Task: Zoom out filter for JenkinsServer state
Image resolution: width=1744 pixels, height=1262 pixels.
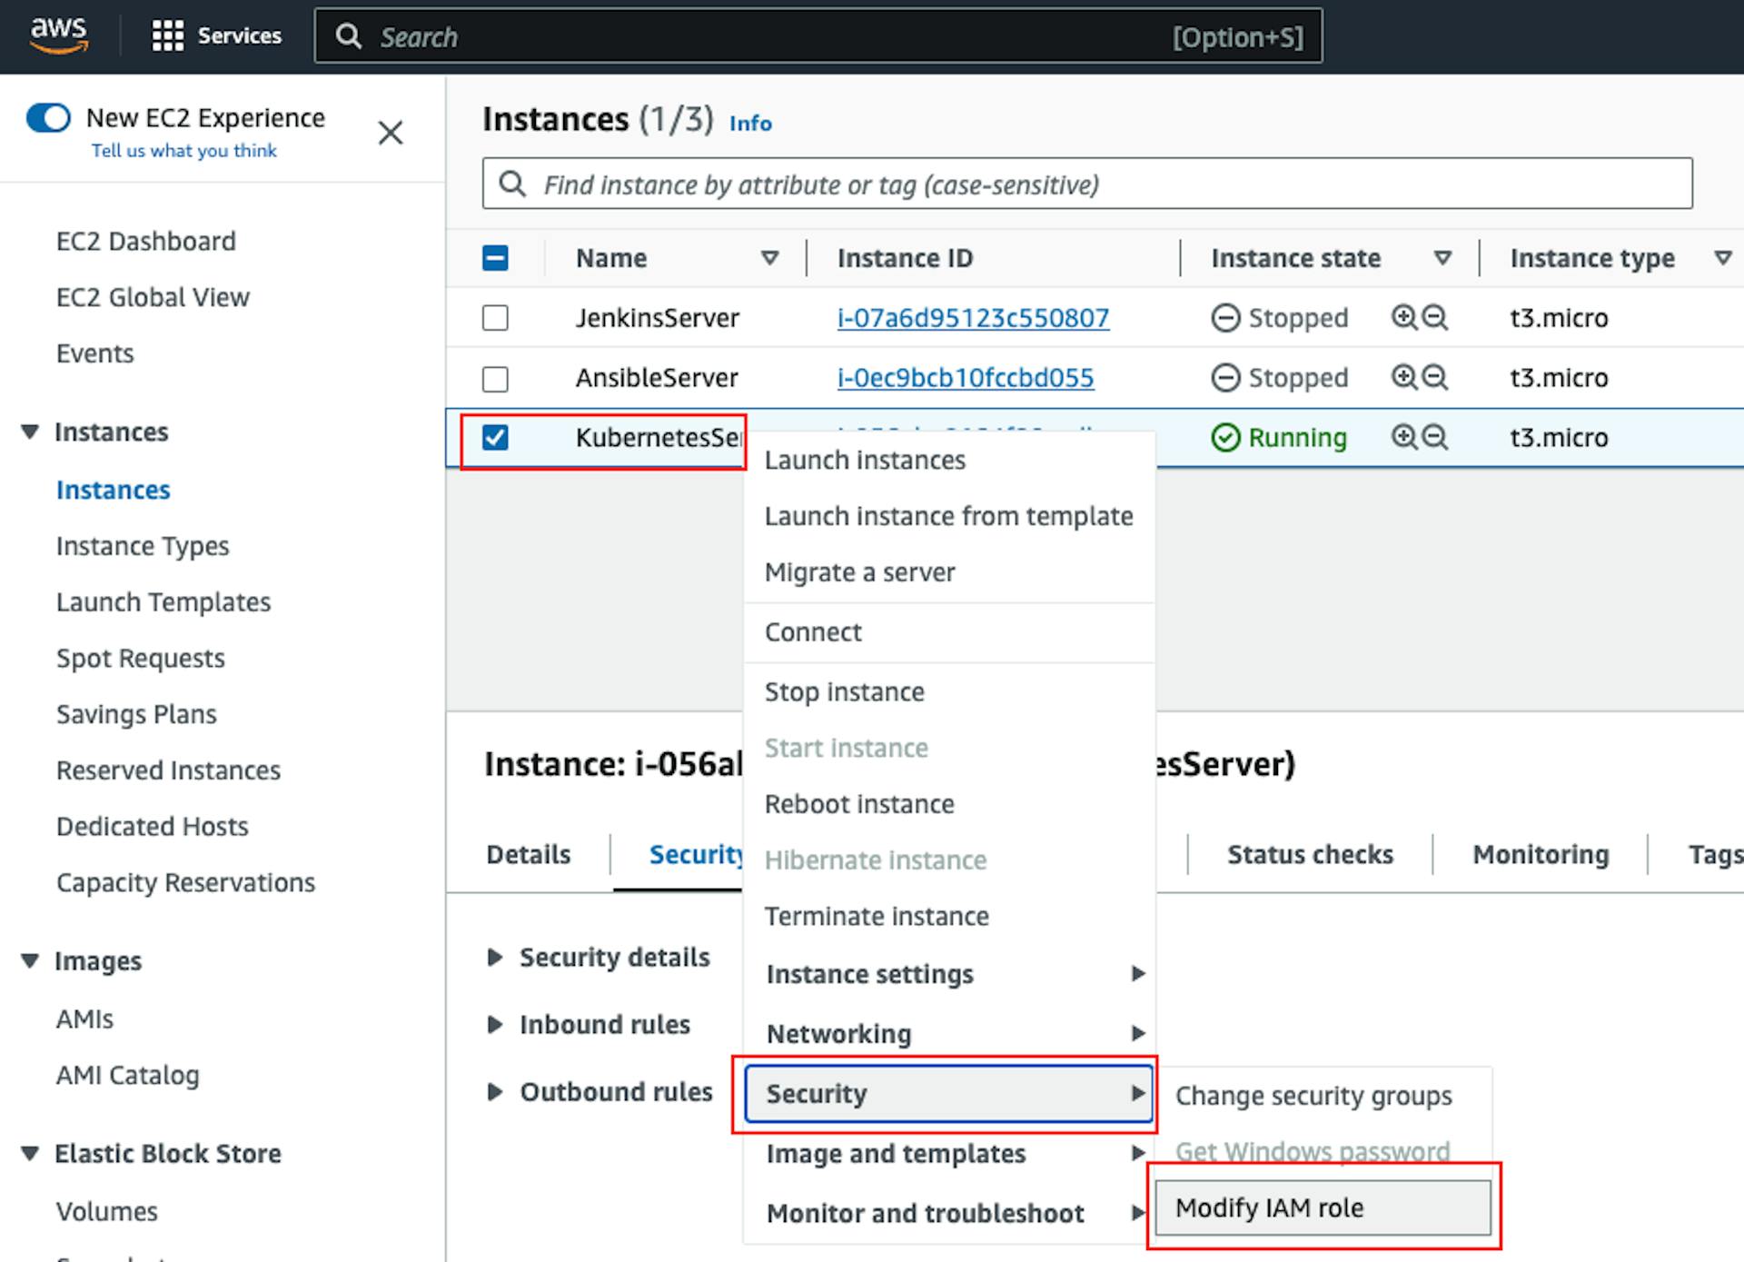Action: 1435,317
